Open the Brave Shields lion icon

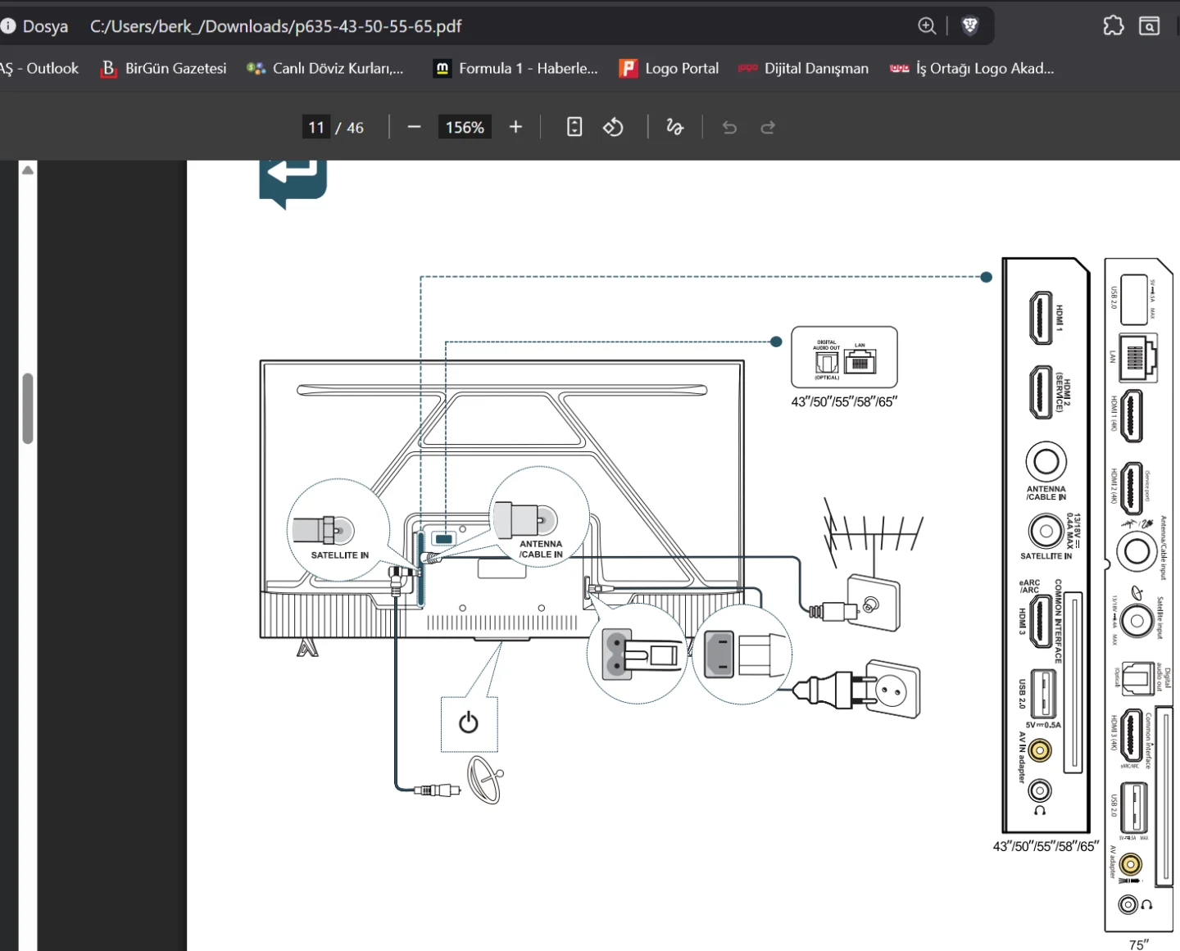(970, 26)
